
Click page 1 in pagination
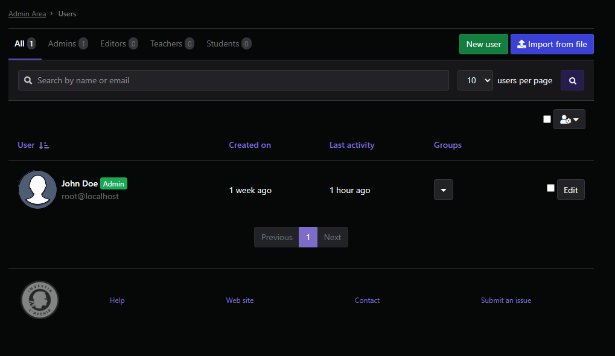point(308,237)
